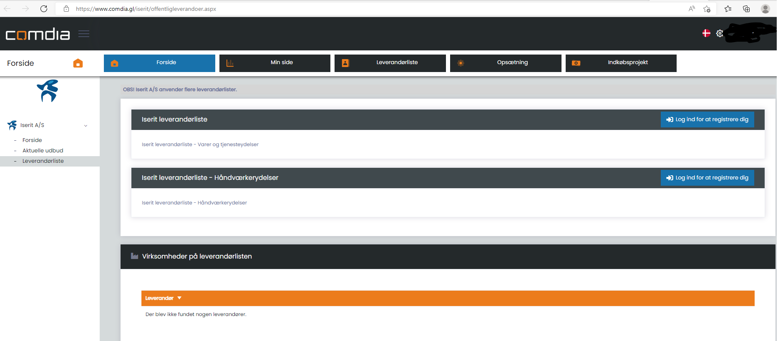Open the Read aloud browser icon
Screen dimensions: 778x341
tap(692, 9)
